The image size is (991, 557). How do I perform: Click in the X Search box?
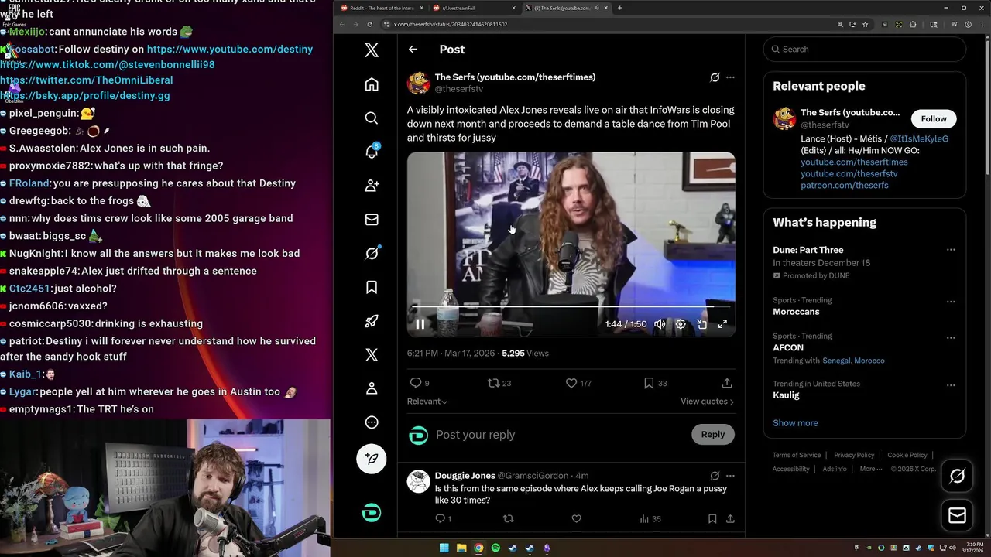pos(865,49)
